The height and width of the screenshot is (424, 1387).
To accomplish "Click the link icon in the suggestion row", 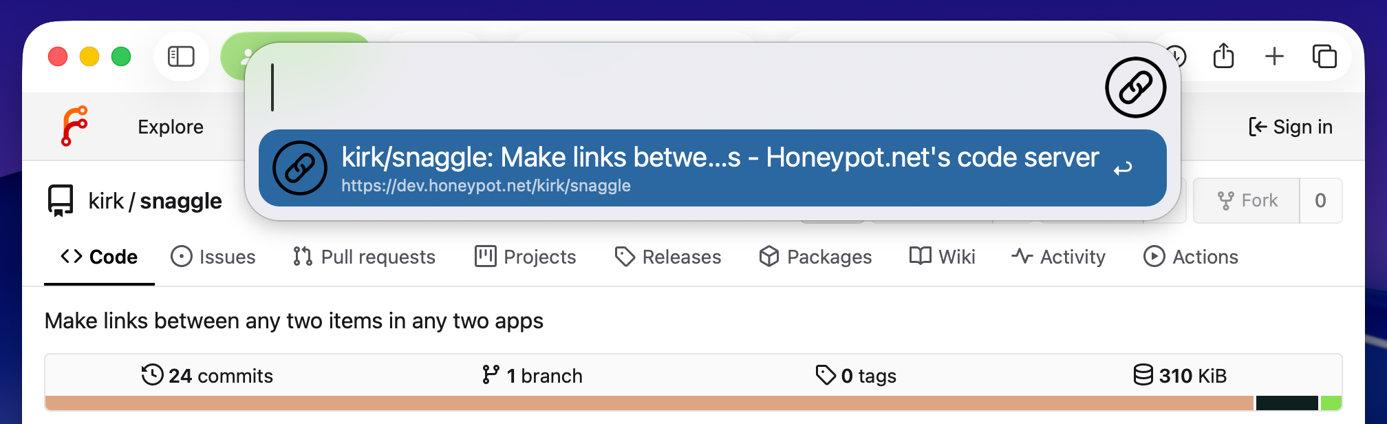I will pyautogui.click(x=300, y=168).
